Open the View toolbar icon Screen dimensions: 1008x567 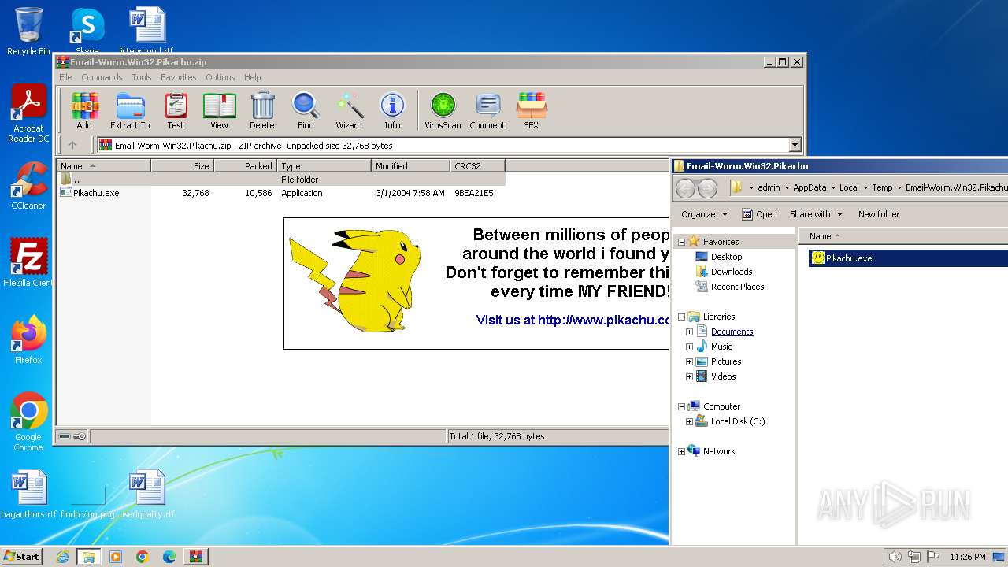click(x=219, y=110)
